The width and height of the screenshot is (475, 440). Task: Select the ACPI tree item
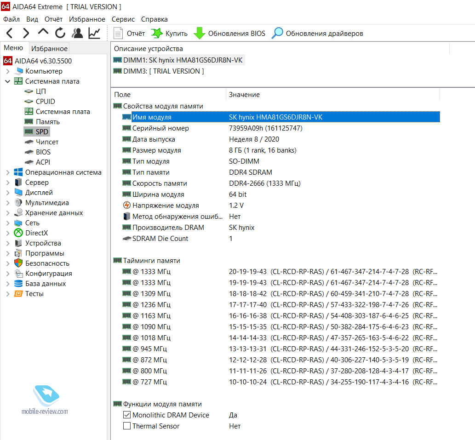click(43, 162)
